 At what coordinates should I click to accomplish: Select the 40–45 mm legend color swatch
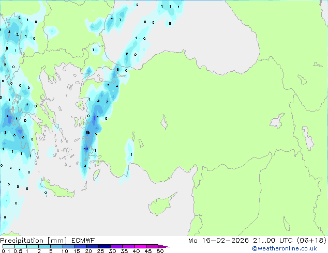[x=140, y=246]
